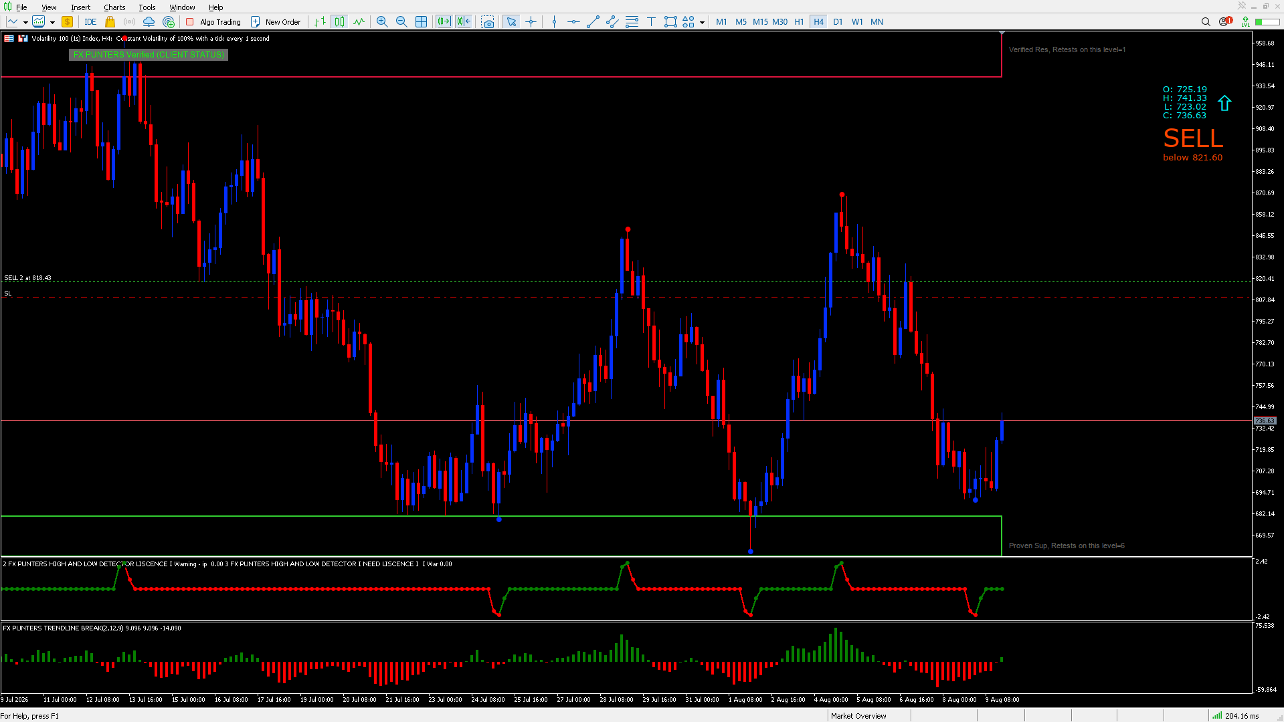The height and width of the screenshot is (722, 1284).
Task: Open the chart templates monitor icon
Action: 39,22
